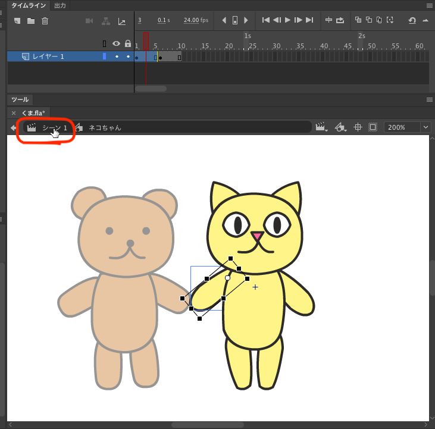Create a new layer in timeline
The width and height of the screenshot is (435, 429).
(x=17, y=21)
